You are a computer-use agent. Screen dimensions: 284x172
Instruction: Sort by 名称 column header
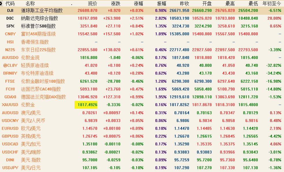point(30,3)
